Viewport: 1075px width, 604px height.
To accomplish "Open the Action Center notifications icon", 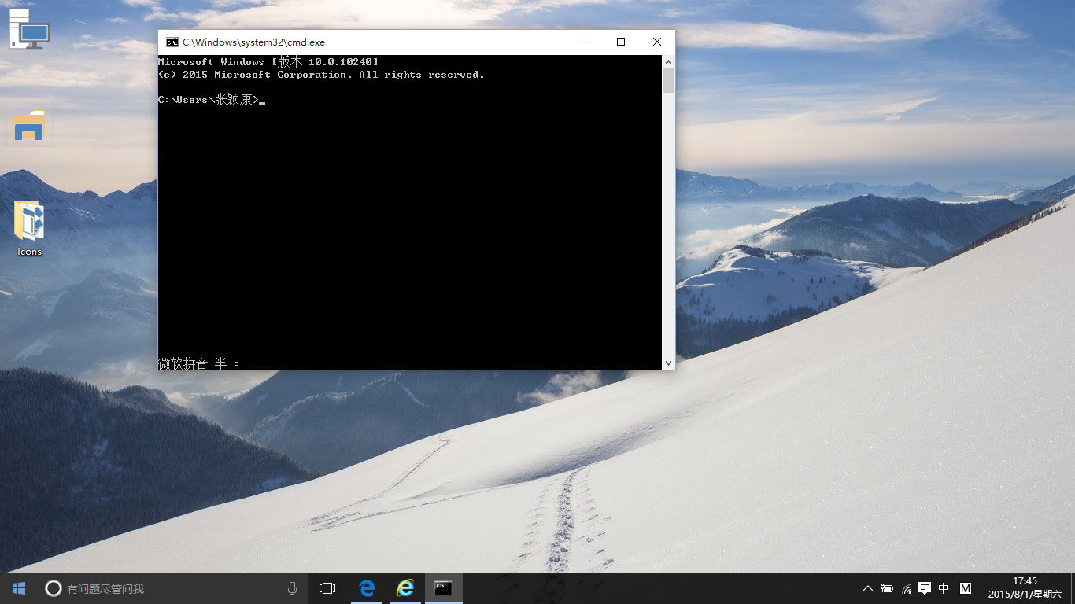I will 925,588.
